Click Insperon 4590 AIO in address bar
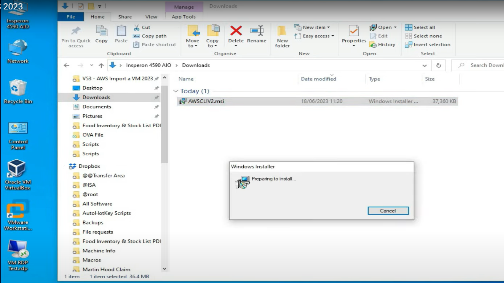Screen dimensions: 504x283 coord(149,65)
